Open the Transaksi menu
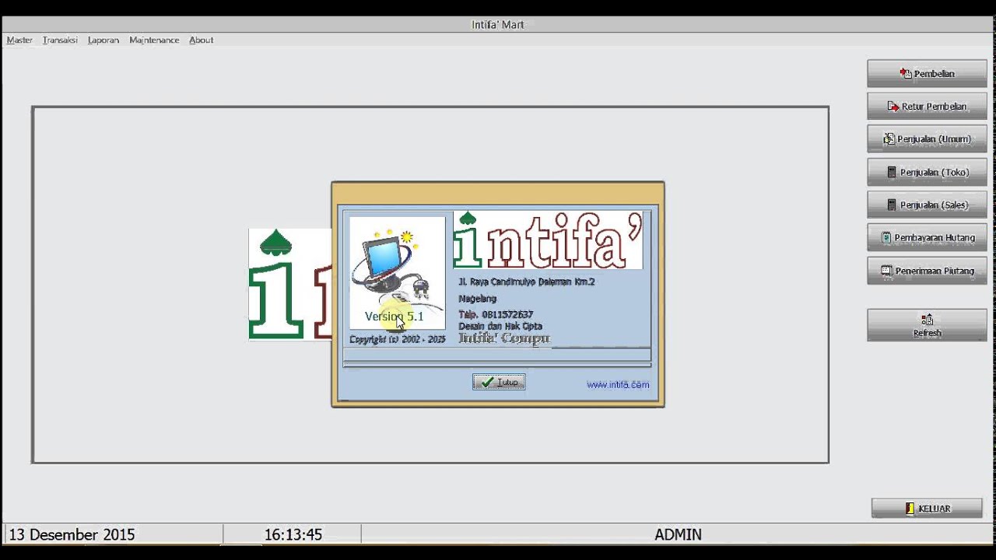The width and height of the screenshot is (996, 560). [60, 40]
